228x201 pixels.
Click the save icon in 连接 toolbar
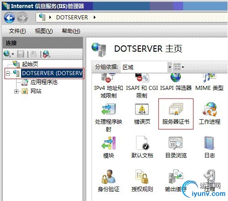click(x=21, y=54)
